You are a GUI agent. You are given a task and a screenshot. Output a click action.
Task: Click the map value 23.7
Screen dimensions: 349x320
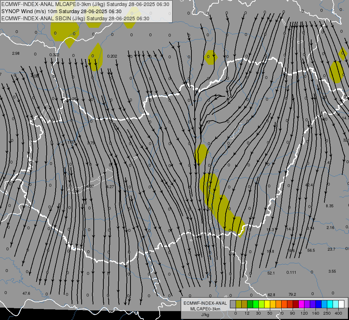(x=331, y=249)
